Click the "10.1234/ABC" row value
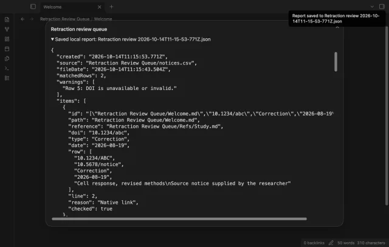 (95, 158)
